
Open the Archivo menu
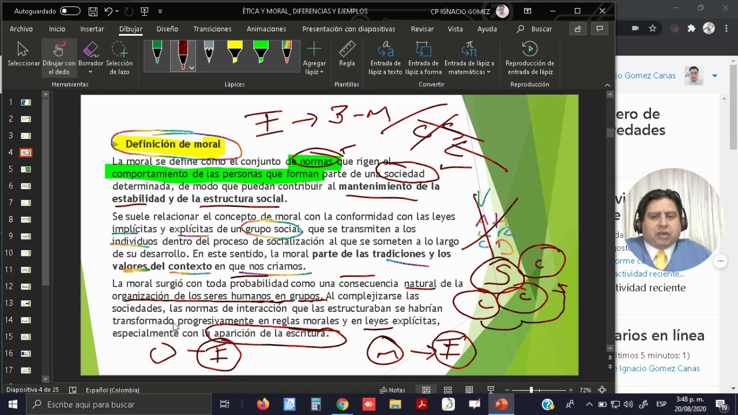point(21,29)
